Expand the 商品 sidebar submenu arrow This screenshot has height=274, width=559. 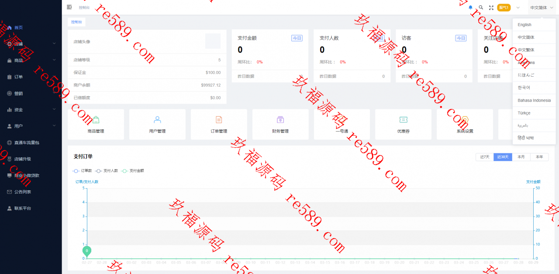pyautogui.click(x=54, y=60)
